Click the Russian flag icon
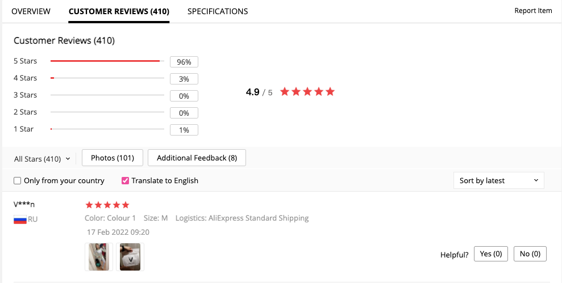Viewport: 562px width, 283px height. coord(20,219)
